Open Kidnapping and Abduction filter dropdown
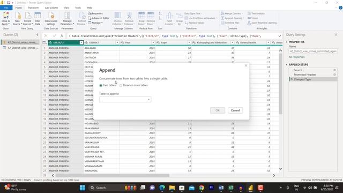The height and width of the screenshot is (193, 343). point(232,42)
